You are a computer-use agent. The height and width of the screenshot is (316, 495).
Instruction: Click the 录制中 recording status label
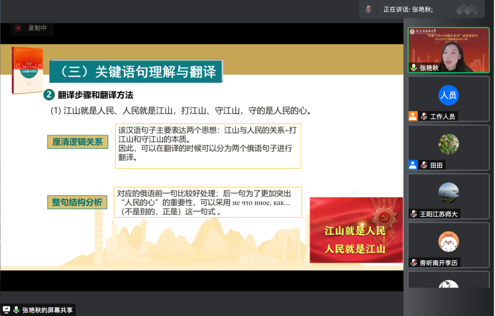click(37, 28)
